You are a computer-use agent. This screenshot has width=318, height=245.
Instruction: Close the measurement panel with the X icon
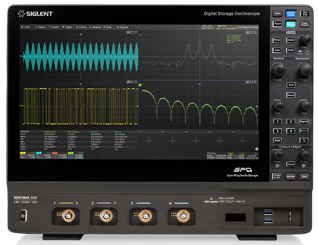click(256, 132)
